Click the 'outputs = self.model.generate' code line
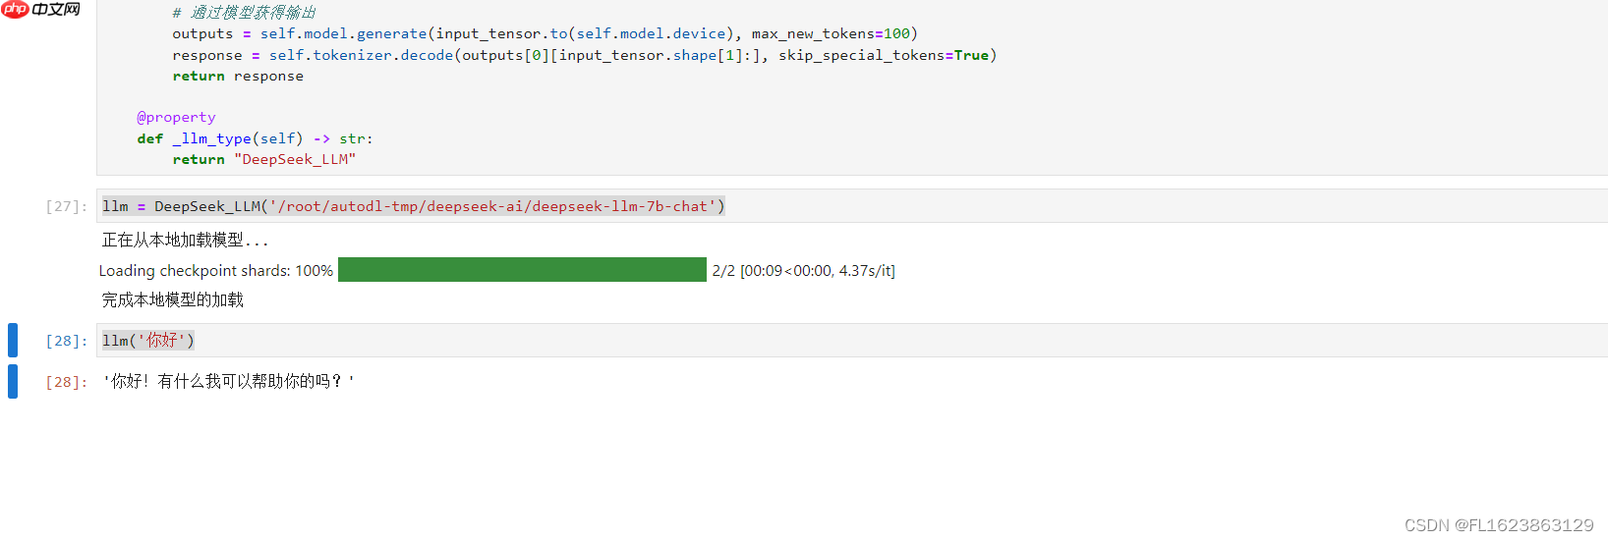Screen dimensions: 1608x541 point(546,33)
